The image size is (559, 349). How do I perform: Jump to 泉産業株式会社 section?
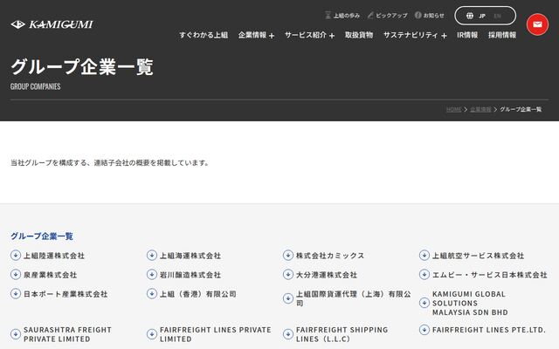coord(51,275)
